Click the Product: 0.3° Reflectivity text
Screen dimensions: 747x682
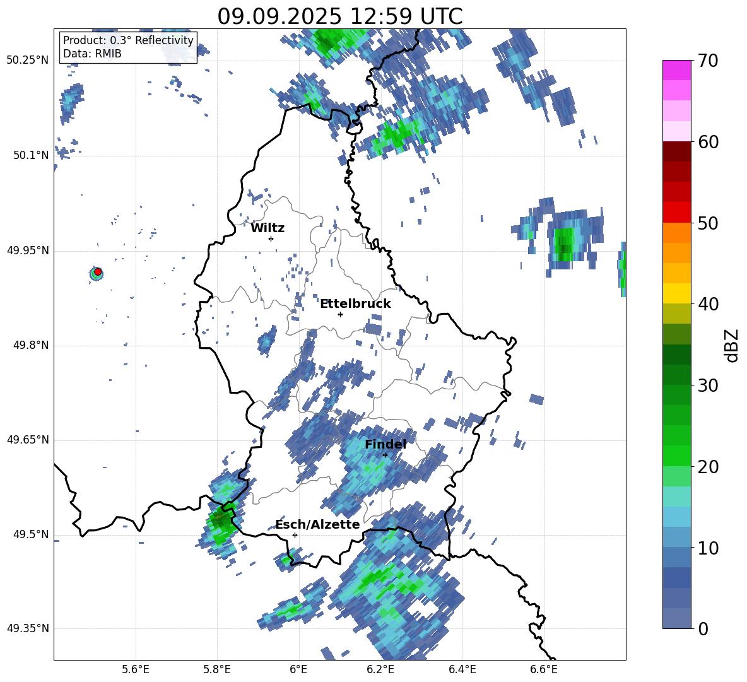tap(128, 40)
